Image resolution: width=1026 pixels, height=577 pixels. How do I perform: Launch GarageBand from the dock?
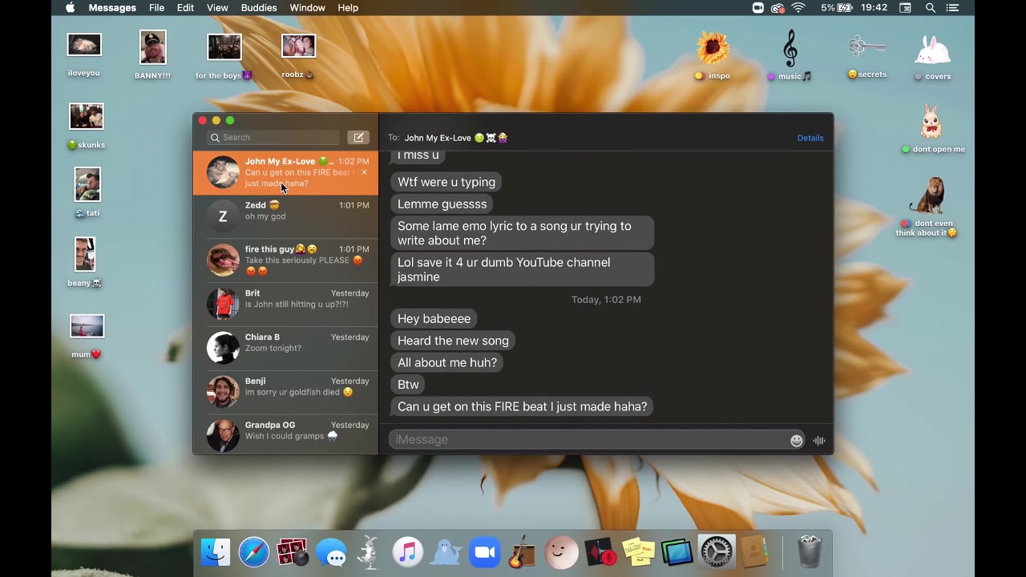pos(523,552)
